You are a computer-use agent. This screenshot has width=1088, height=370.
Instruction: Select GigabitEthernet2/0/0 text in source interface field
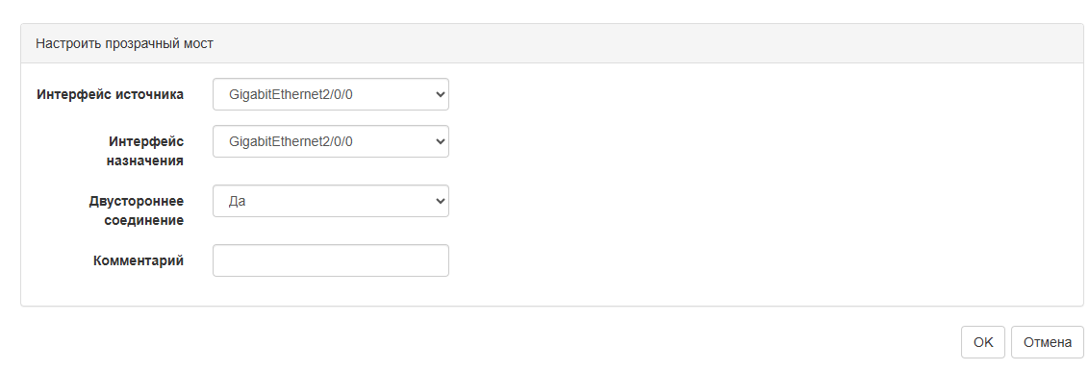(291, 95)
